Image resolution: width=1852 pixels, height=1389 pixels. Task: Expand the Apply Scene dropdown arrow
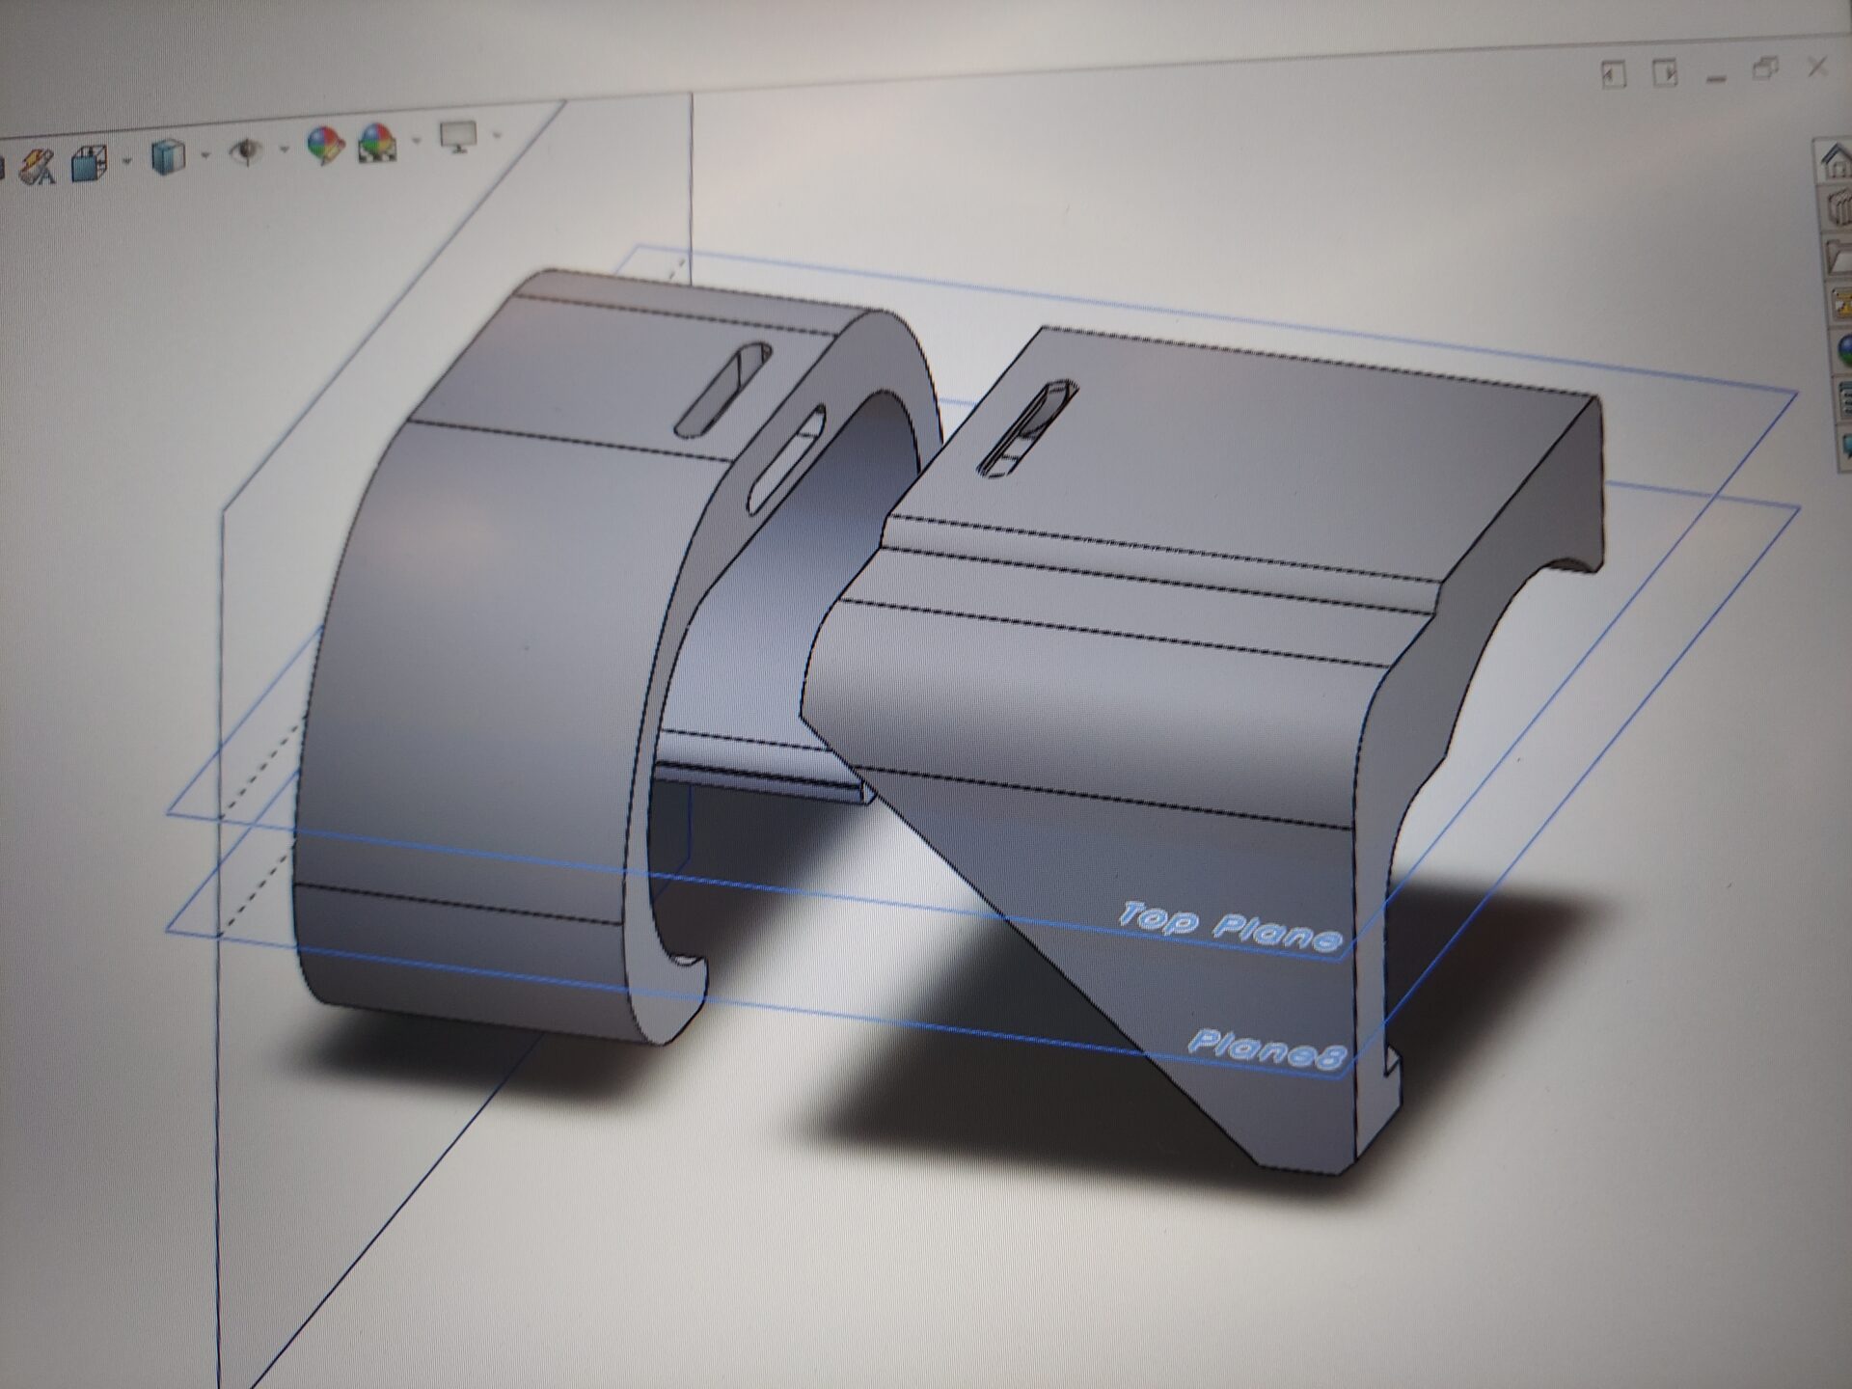click(x=416, y=141)
